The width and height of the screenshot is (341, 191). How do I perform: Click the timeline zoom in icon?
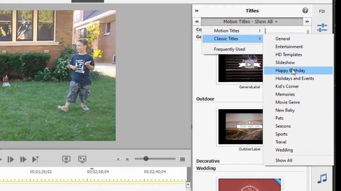click(182, 159)
